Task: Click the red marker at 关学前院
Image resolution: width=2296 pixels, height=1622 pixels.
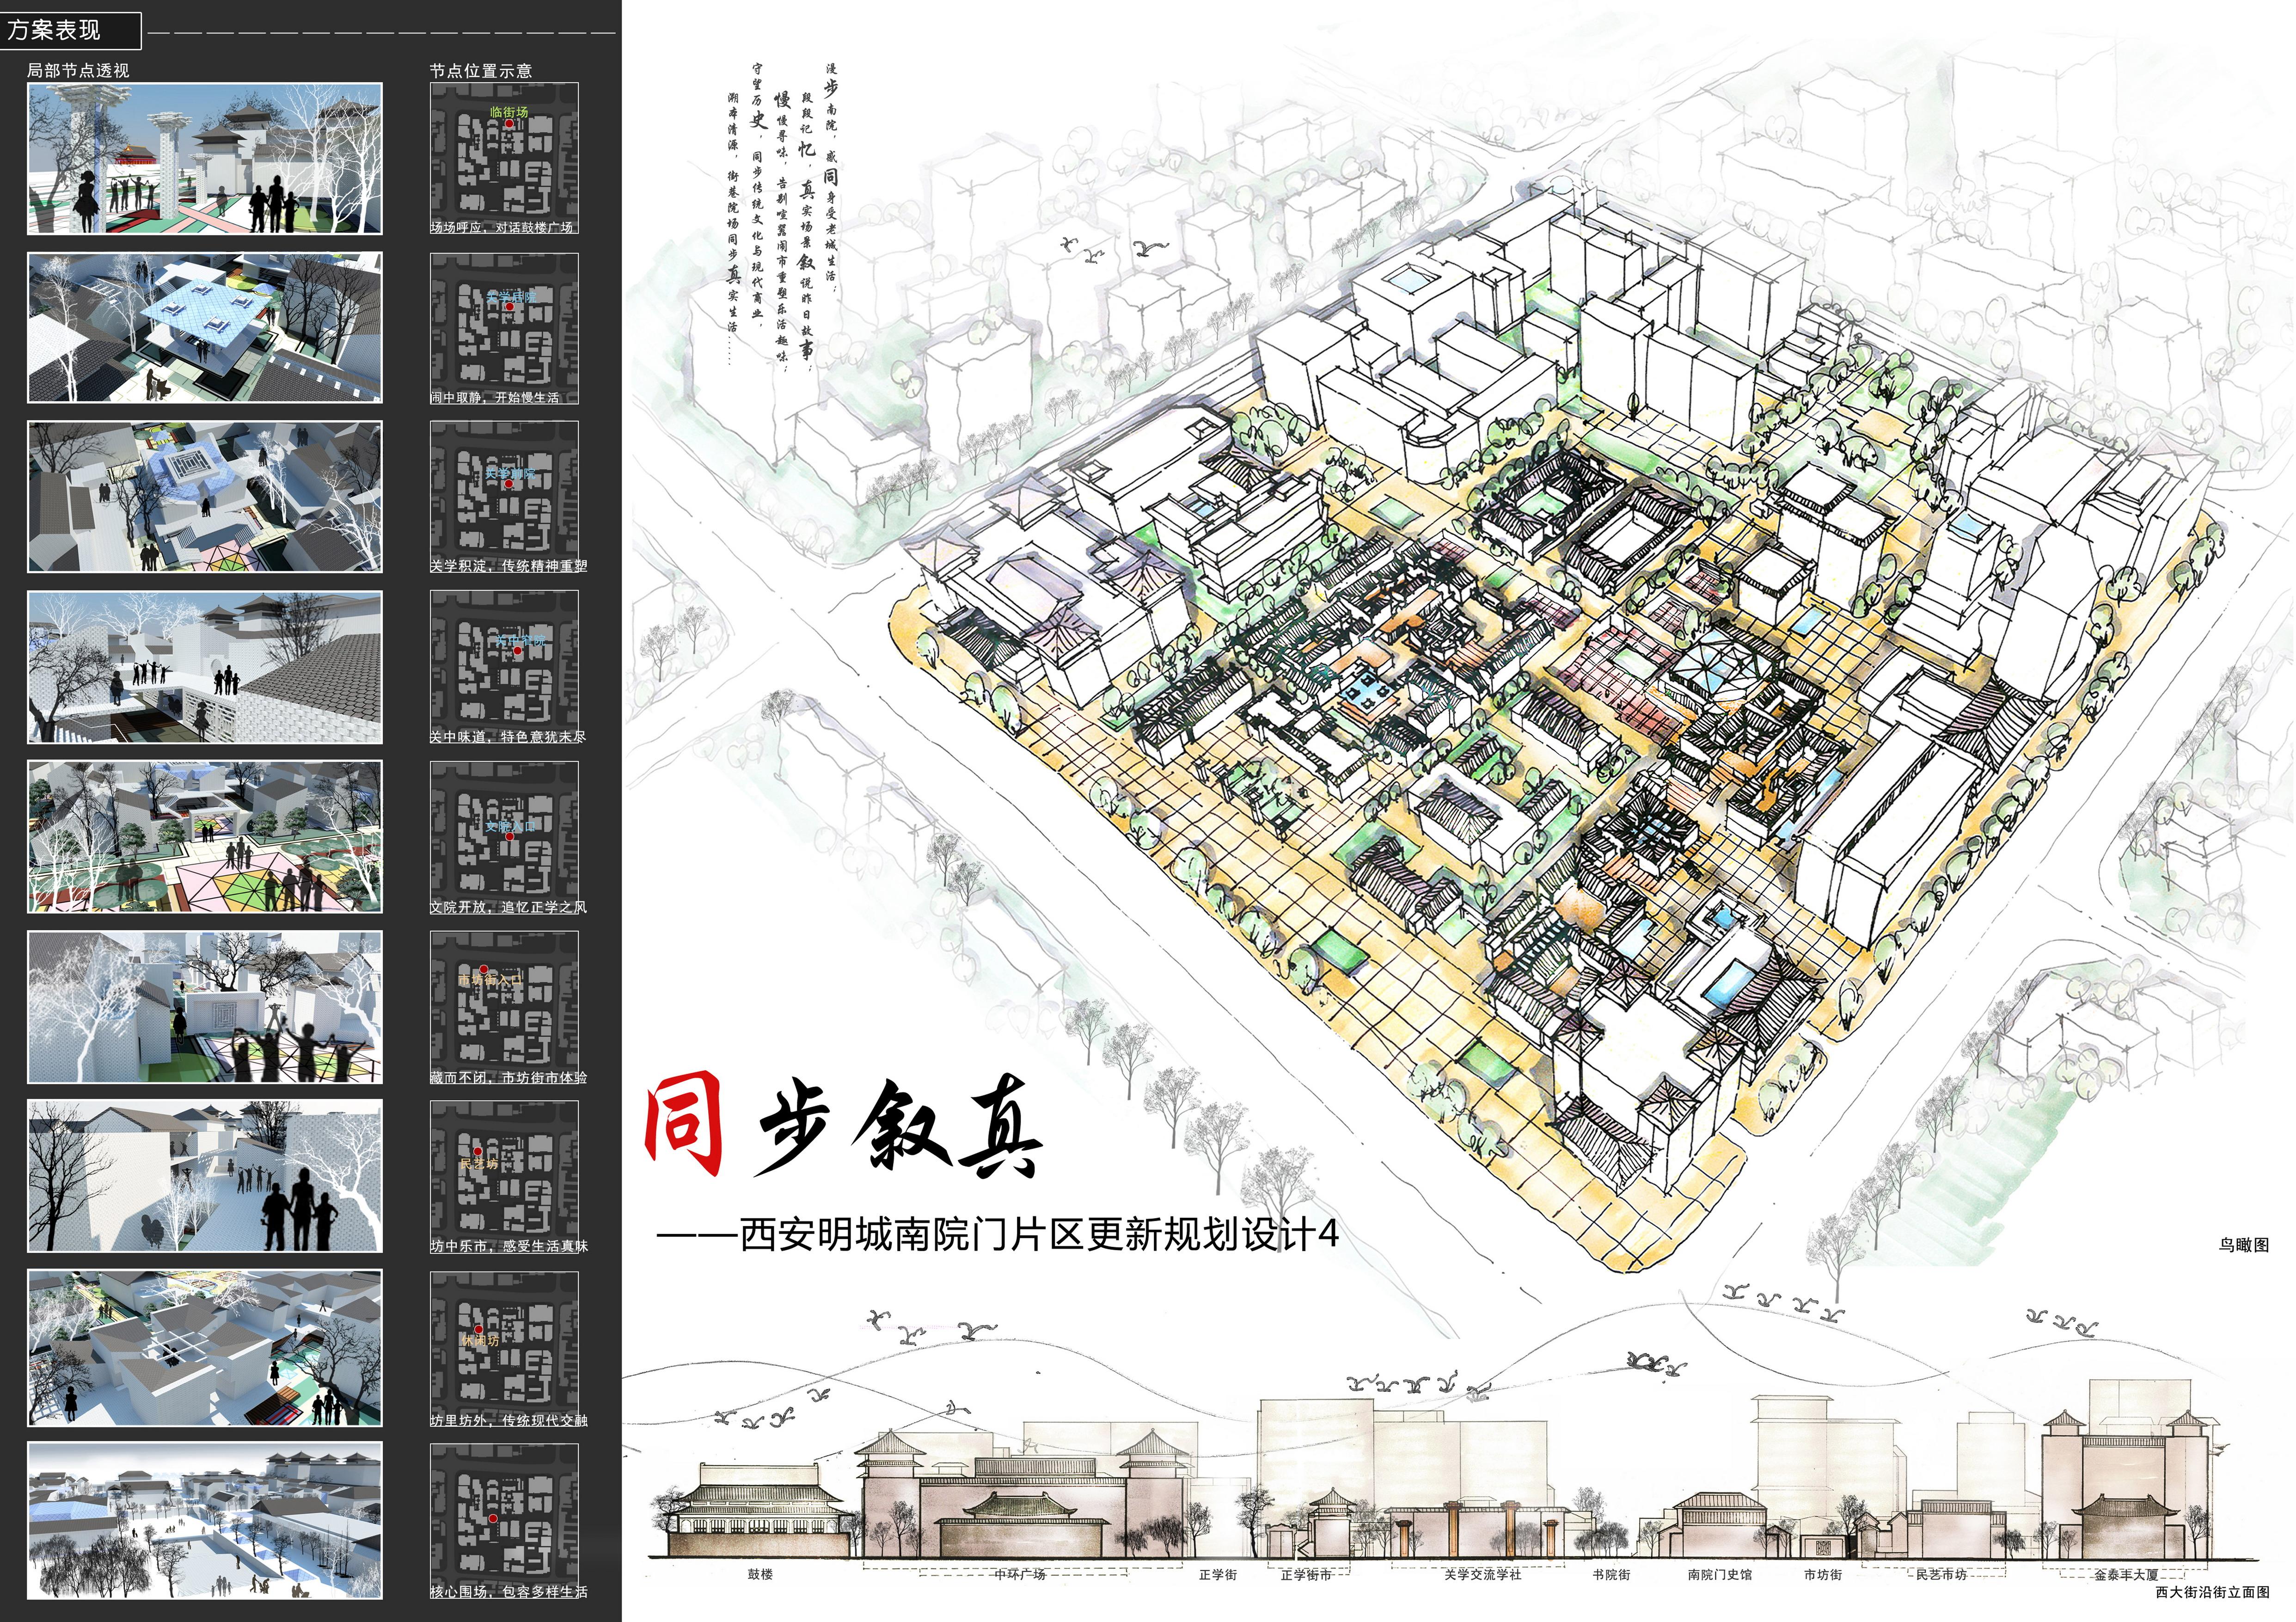Action: pos(508,483)
